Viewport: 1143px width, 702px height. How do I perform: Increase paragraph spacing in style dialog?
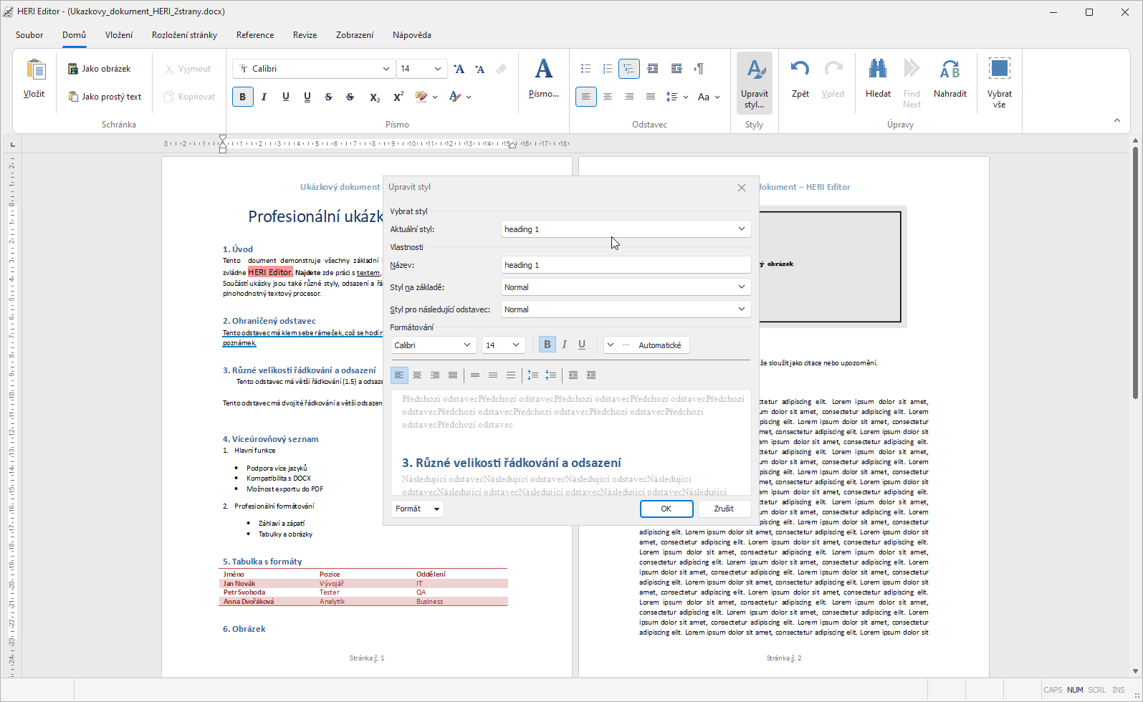[x=532, y=375]
